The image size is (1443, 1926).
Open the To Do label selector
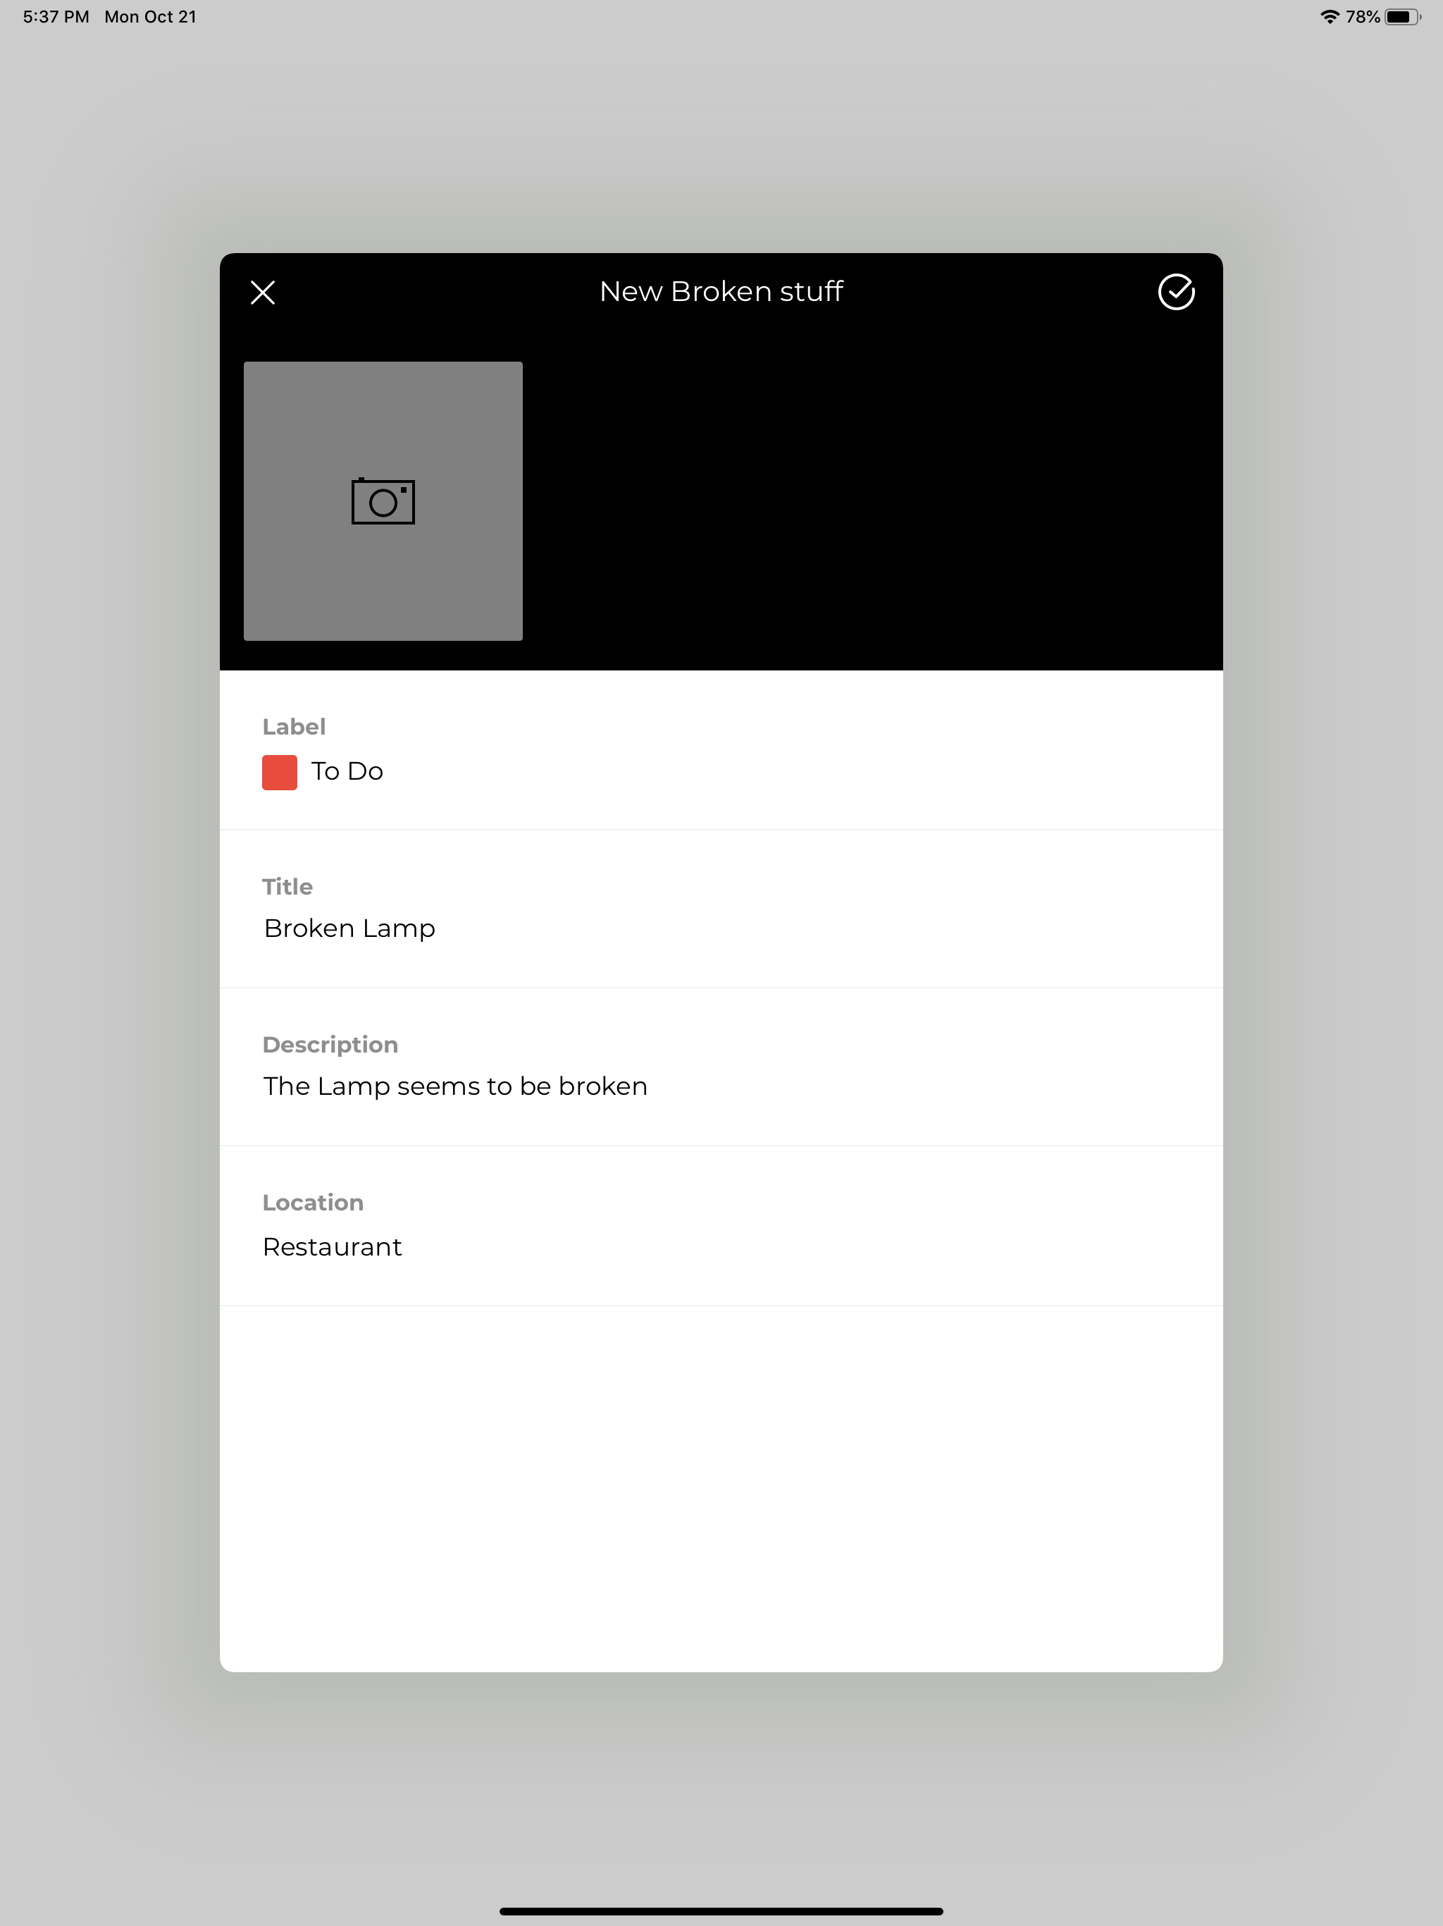coord(721,751)
